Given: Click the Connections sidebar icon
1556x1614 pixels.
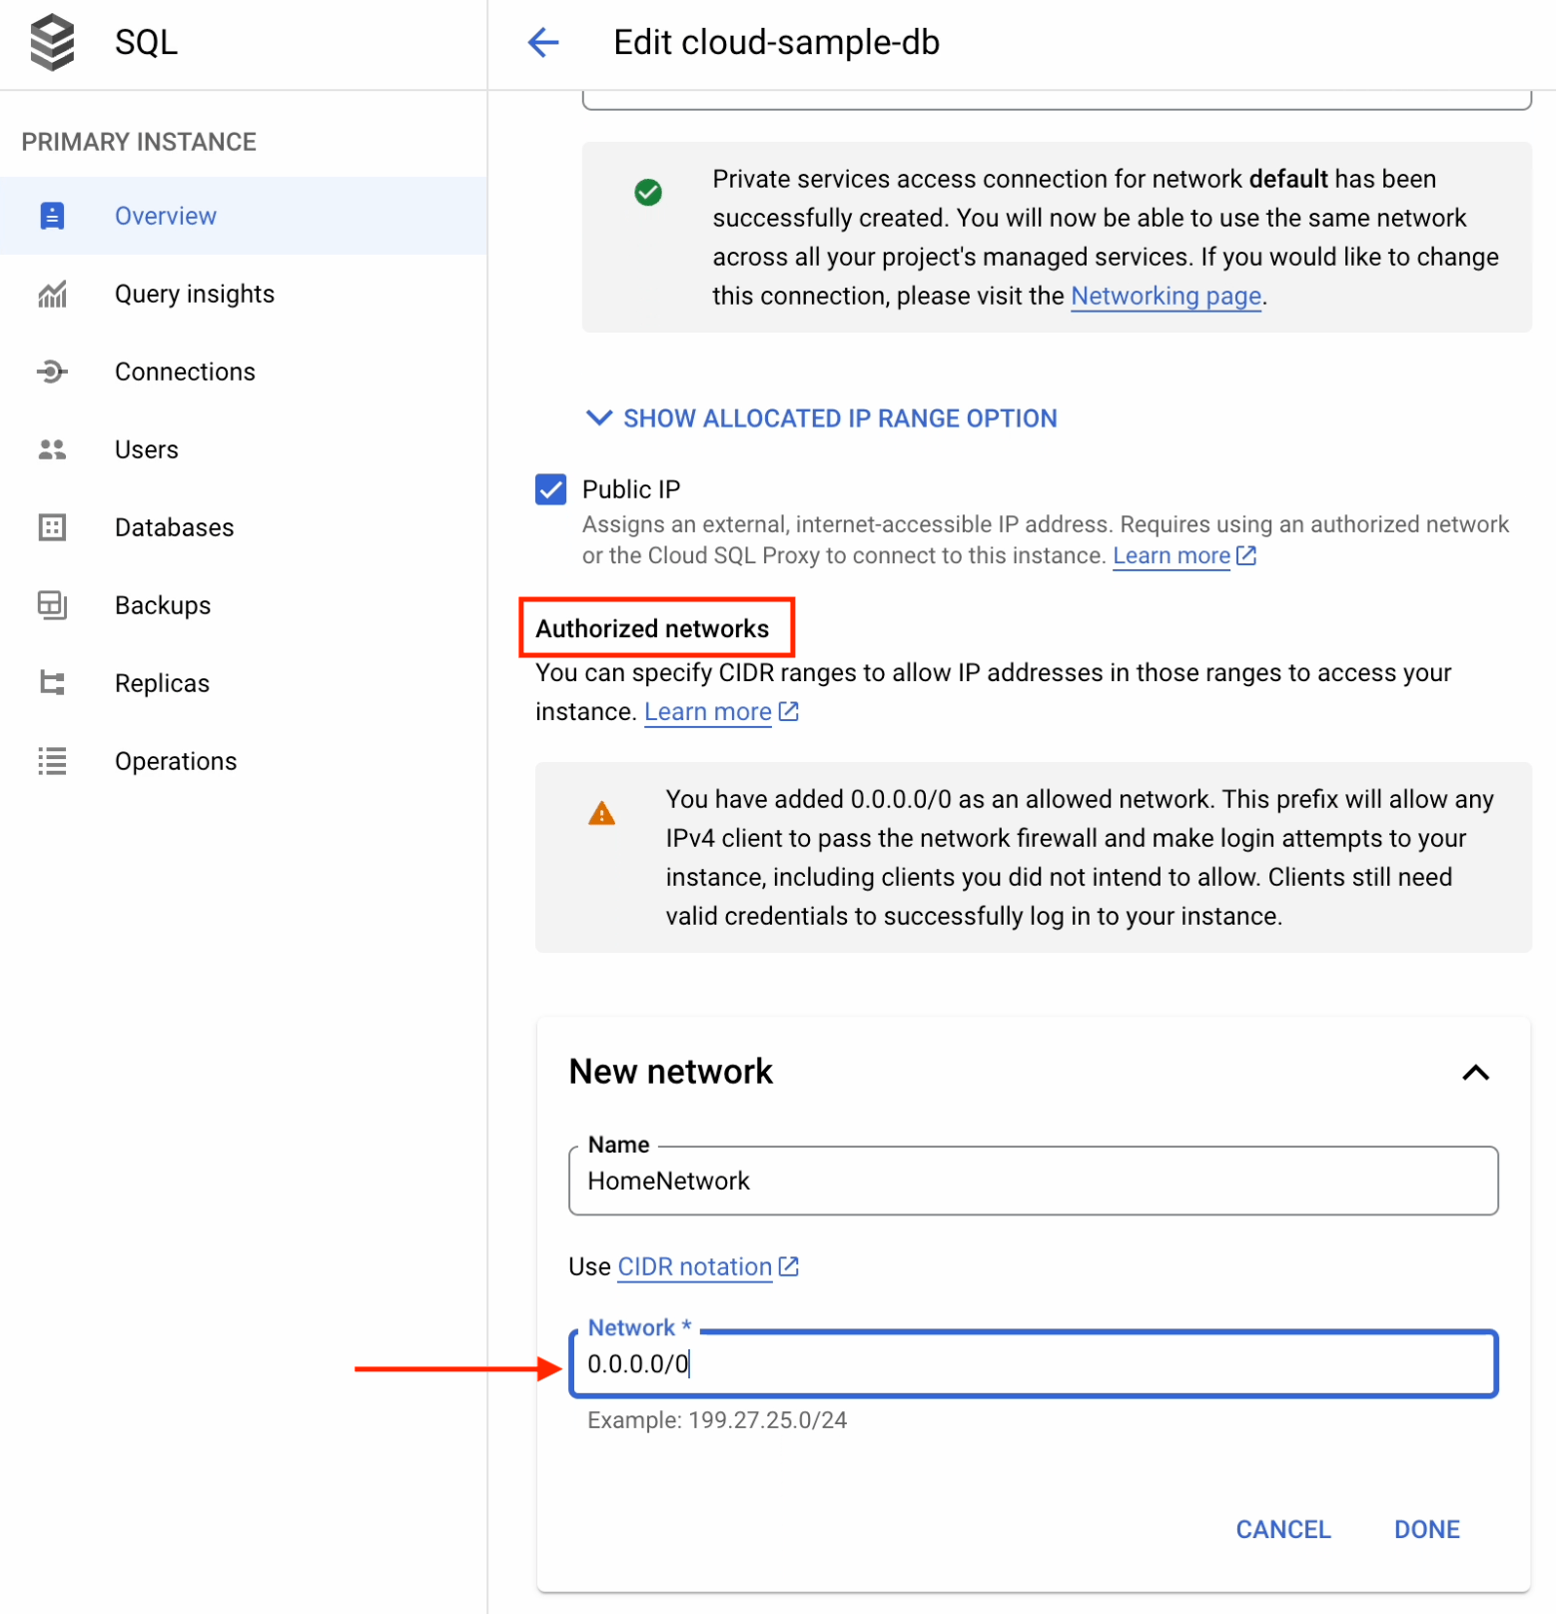Looking at the screenshot, I should pyautogui.click(x=52, y=372).
